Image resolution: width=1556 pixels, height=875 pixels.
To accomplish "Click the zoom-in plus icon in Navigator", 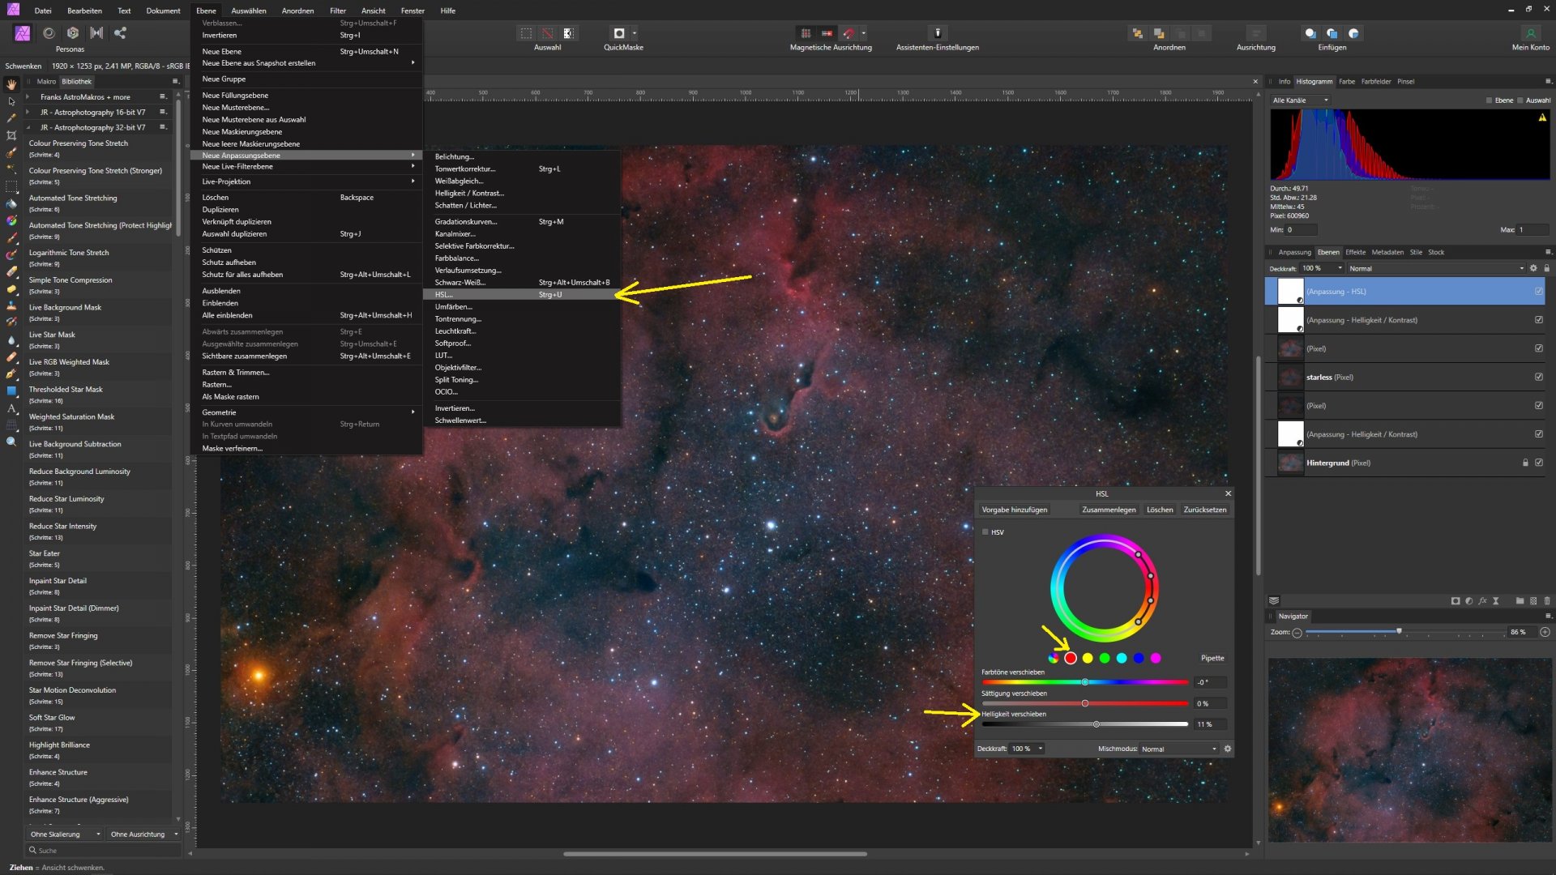I will [1545, 632].
